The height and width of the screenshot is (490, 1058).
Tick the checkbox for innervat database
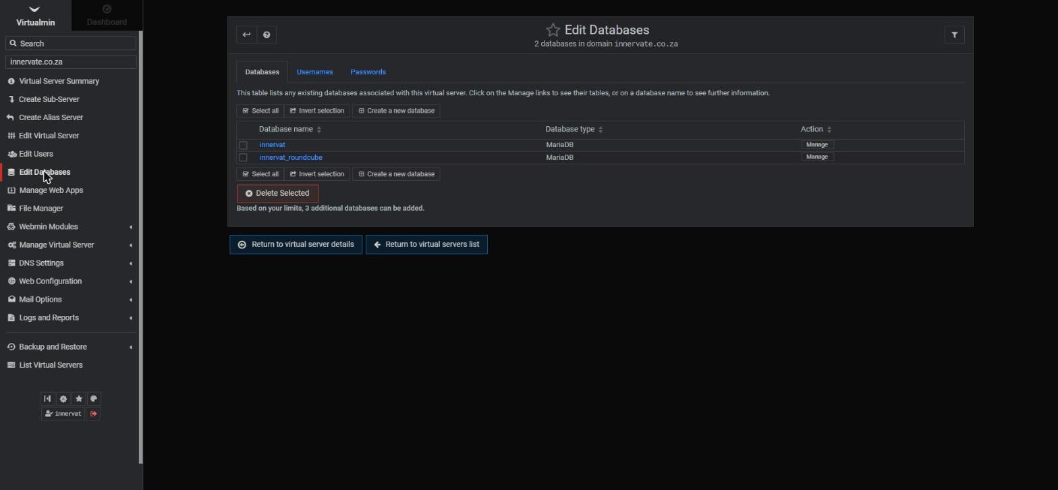[243, 145]
